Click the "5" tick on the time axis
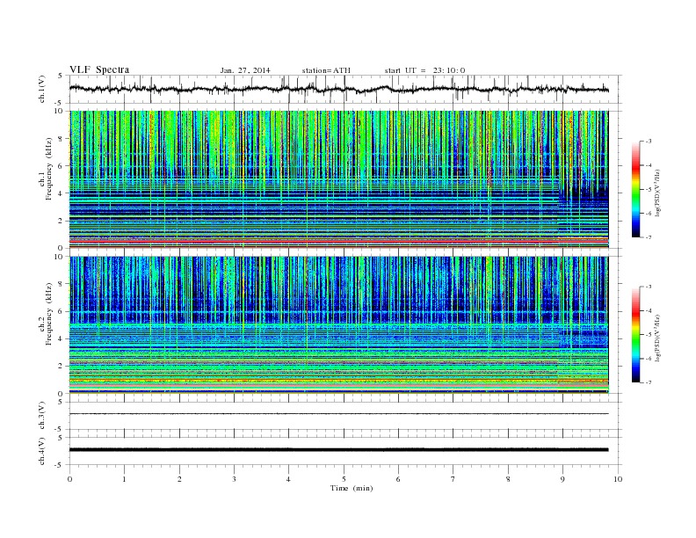Screen dimensions: 696x538 point(344,479)
